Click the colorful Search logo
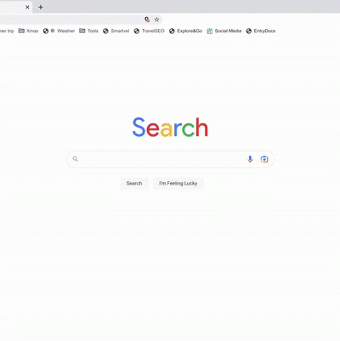 click(170, 128)
